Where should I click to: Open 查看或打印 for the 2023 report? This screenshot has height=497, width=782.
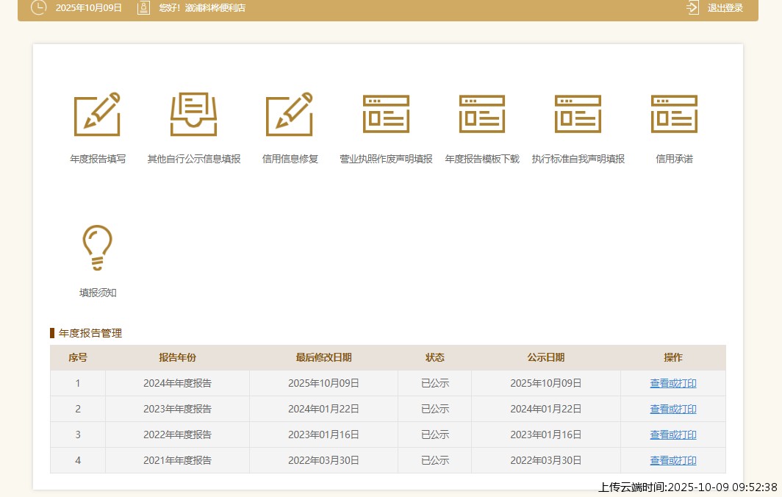[x=672, y=409]
